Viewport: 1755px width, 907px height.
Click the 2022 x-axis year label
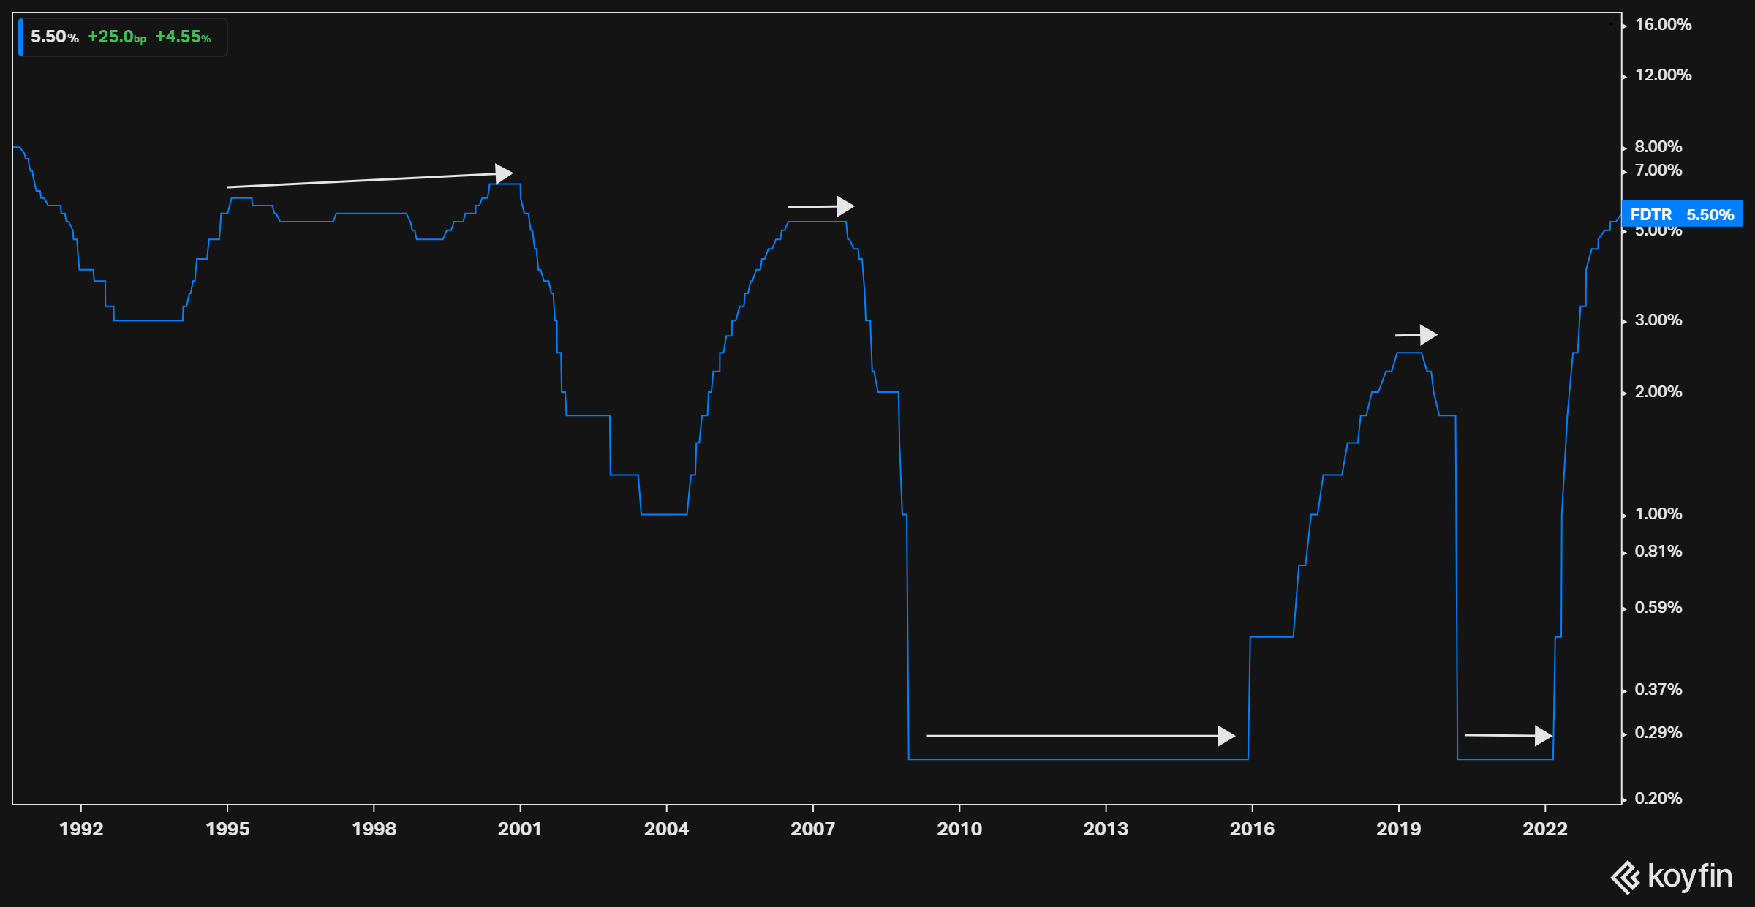point(1544,829)
